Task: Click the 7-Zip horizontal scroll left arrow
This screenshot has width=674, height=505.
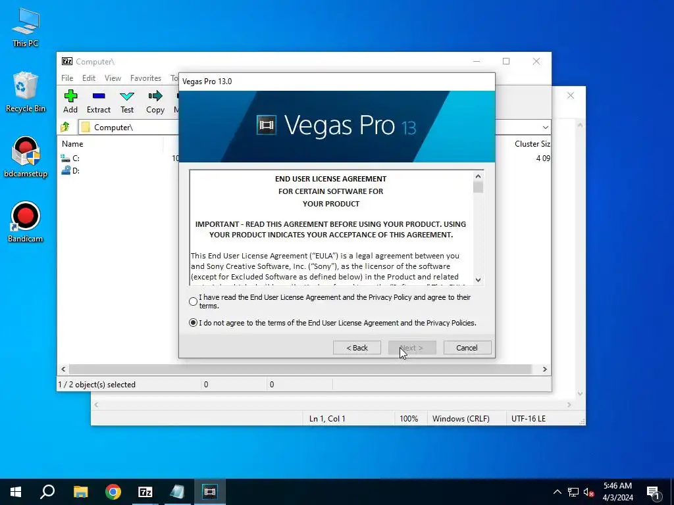Action: point(64,370)
